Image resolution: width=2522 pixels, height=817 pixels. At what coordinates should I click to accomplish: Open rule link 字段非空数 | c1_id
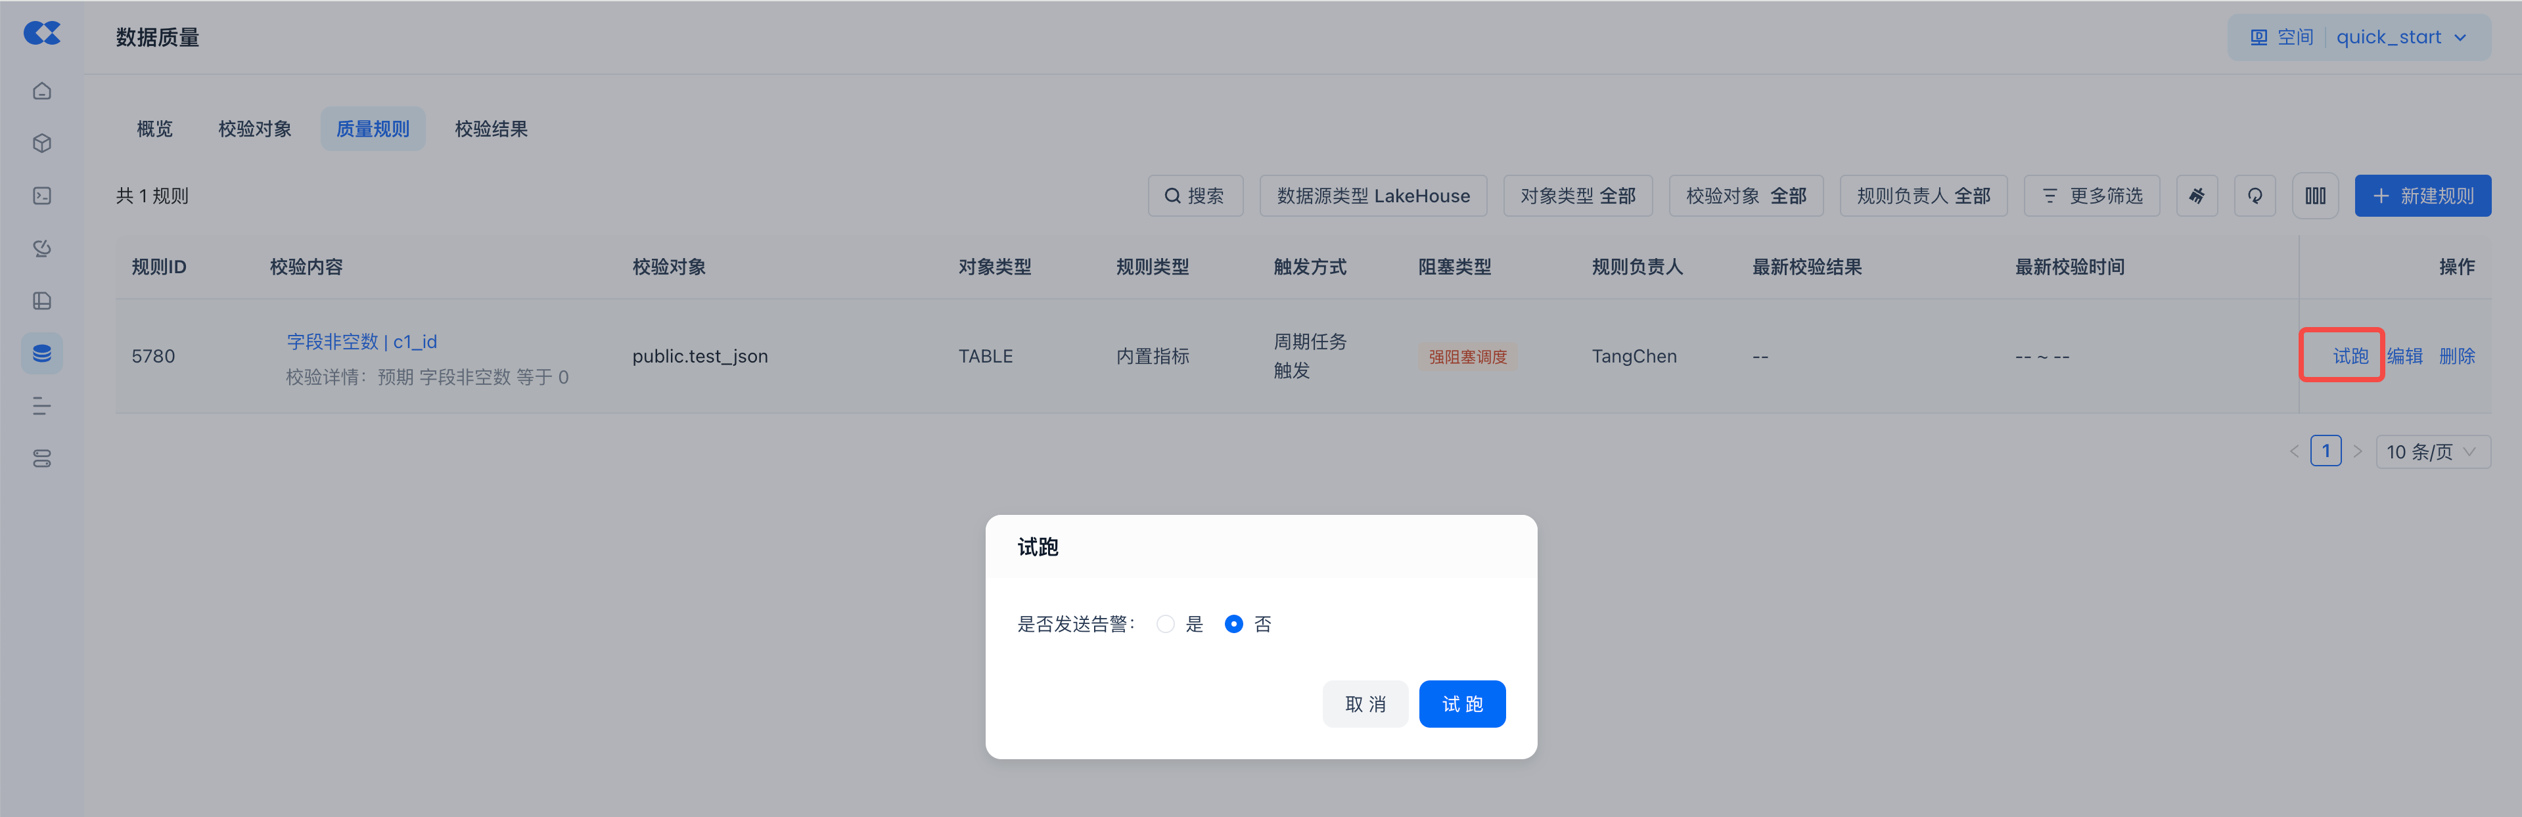pyautogui.click(x=361, y=342)
